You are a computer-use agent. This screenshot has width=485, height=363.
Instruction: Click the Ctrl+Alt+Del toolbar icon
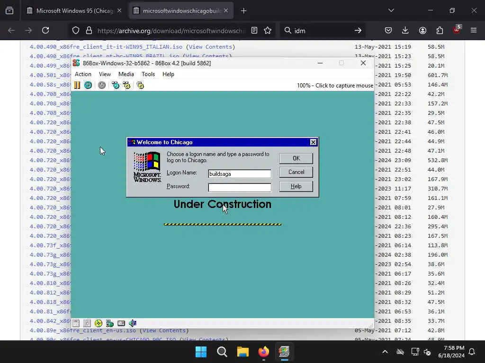click(x=116, y=85)
